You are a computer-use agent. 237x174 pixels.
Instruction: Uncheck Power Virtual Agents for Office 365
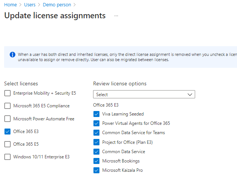pyautogui.click(x=96, y=123)
